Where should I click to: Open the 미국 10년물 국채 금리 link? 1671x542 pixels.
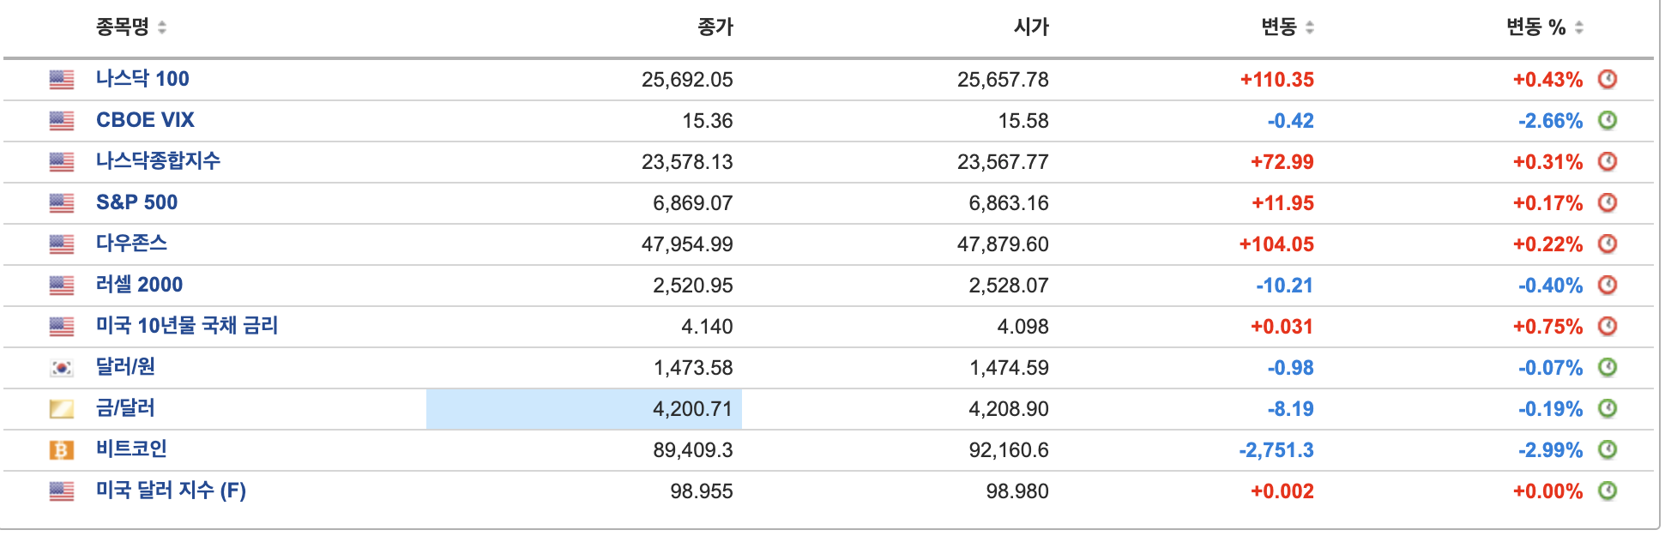point(187,326)
